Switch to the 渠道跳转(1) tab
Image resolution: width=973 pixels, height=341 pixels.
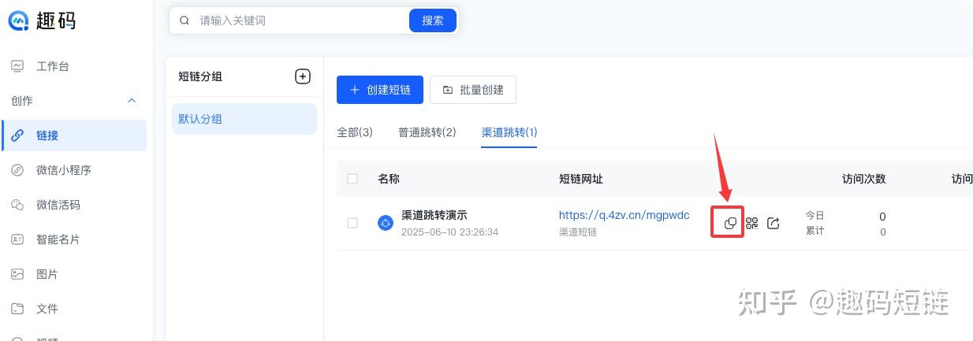(x=509, y=132)
